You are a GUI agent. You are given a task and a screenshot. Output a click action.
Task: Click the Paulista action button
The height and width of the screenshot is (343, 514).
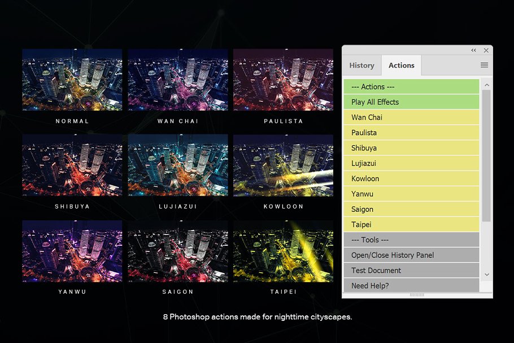click(411, 133)
